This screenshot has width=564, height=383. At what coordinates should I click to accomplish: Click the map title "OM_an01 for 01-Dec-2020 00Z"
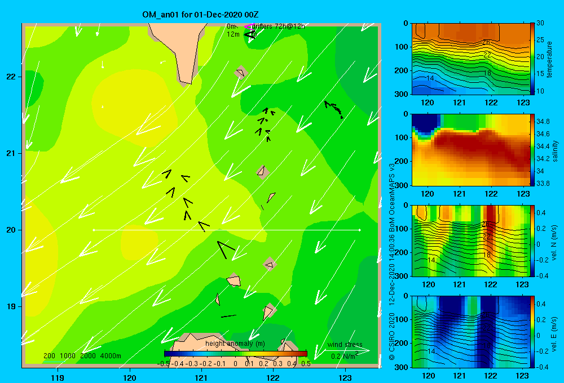click(200, 15)
